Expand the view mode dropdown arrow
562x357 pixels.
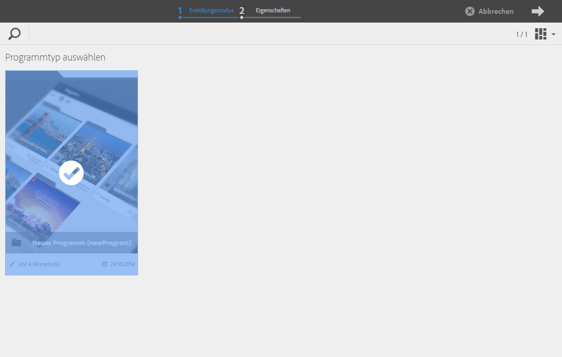point(553,34)
